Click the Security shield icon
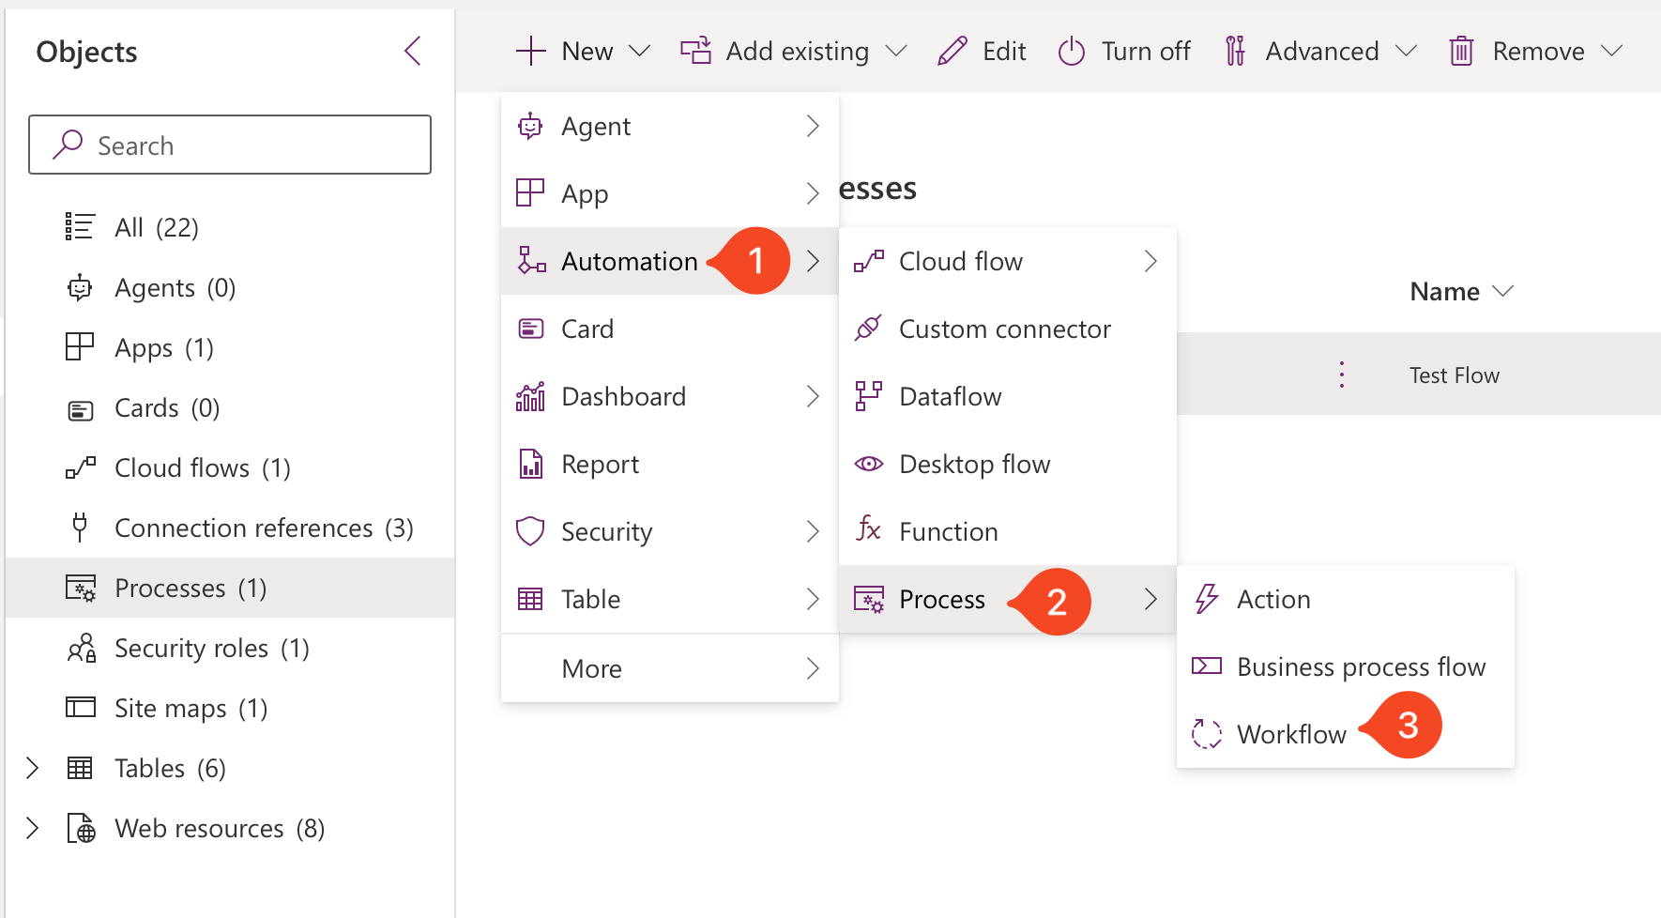Viewport: 1661px width, 918px height. (x=530, y=531)
